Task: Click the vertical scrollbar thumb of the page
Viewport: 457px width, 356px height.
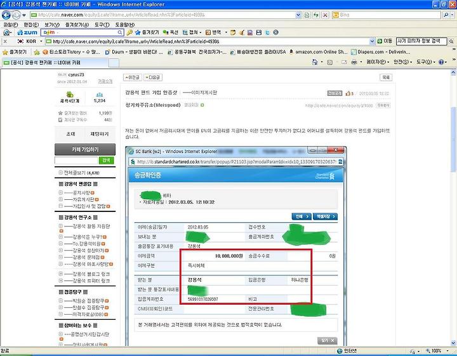Action: 453,140
